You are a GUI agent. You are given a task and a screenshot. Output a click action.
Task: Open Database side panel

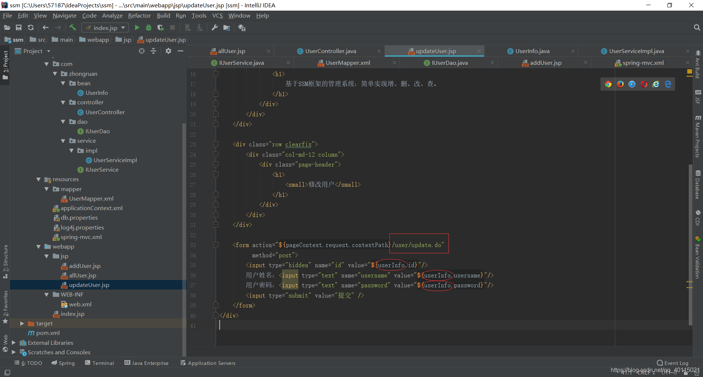(x=698, y=185)
